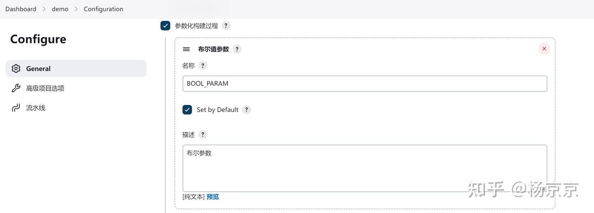594x213 pixels.
Task: Open the demo breadcrumb link
Action: (60, 9)
